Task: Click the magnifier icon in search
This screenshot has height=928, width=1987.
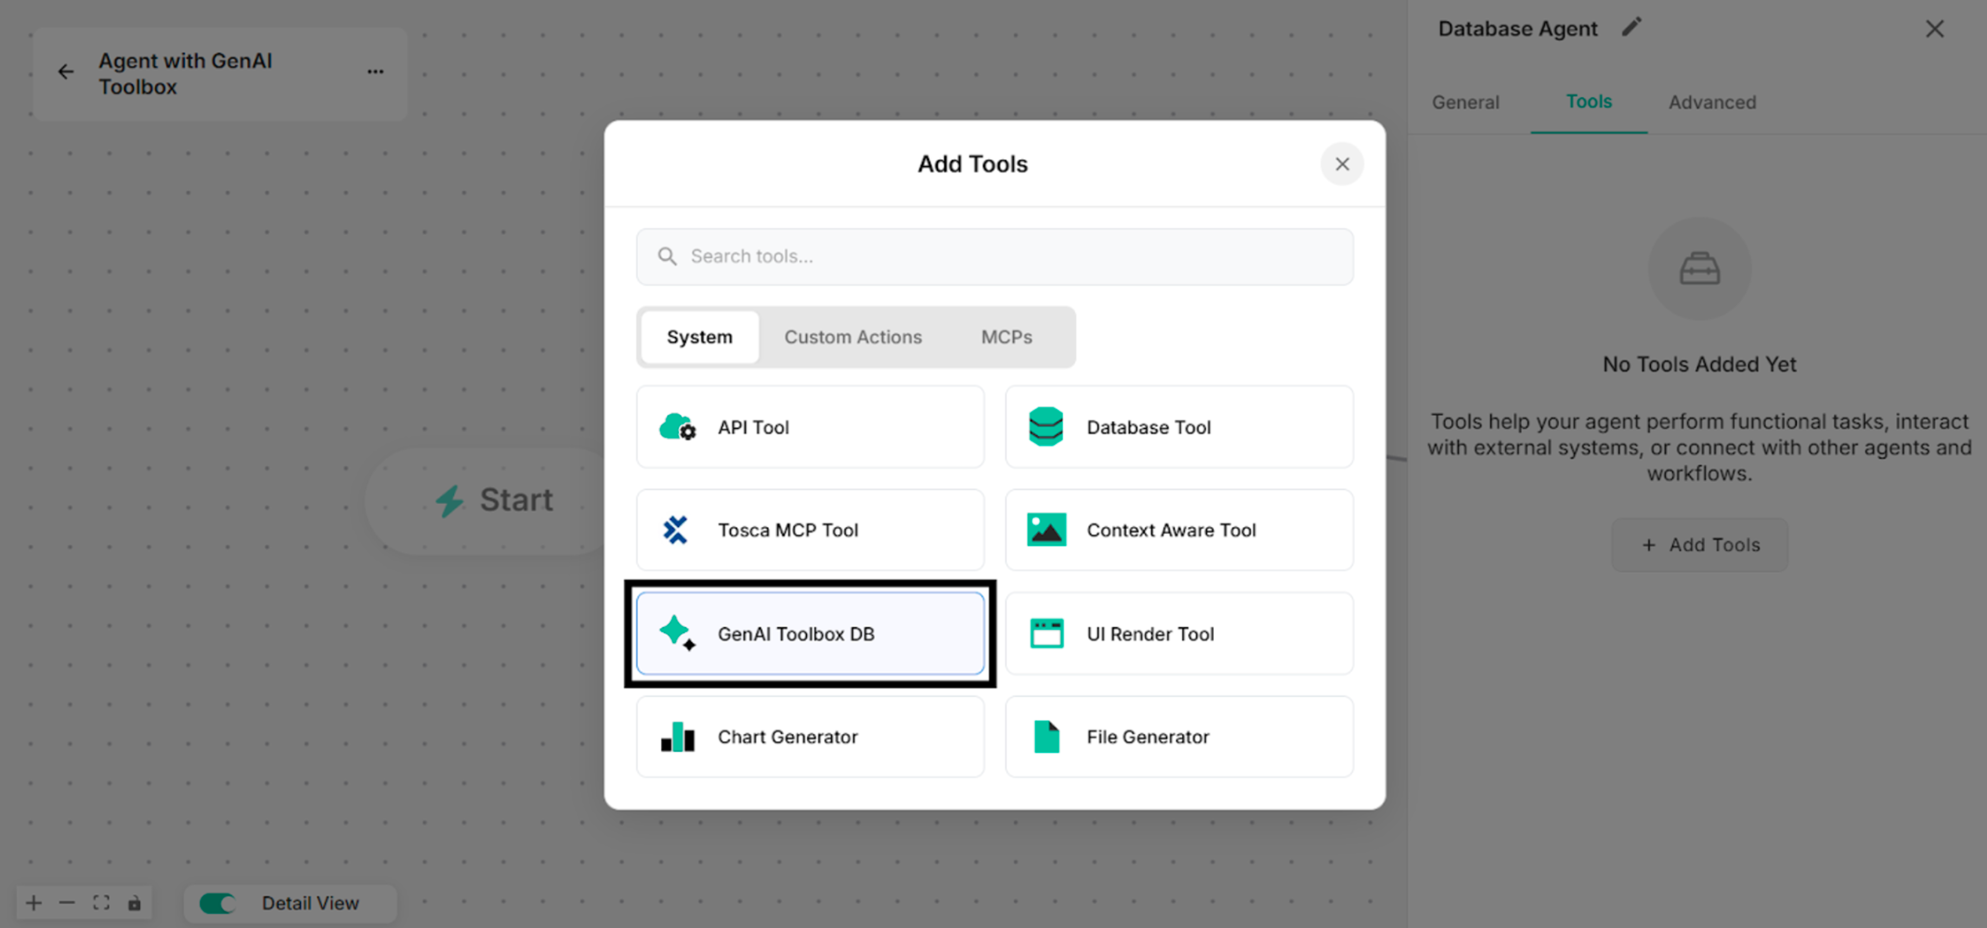Action: click(x=667, y=257)
